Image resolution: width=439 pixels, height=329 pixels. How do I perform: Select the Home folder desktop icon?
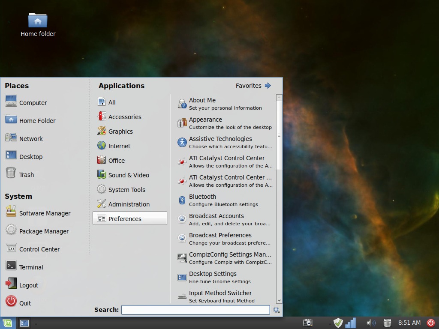tap(38, 25)
